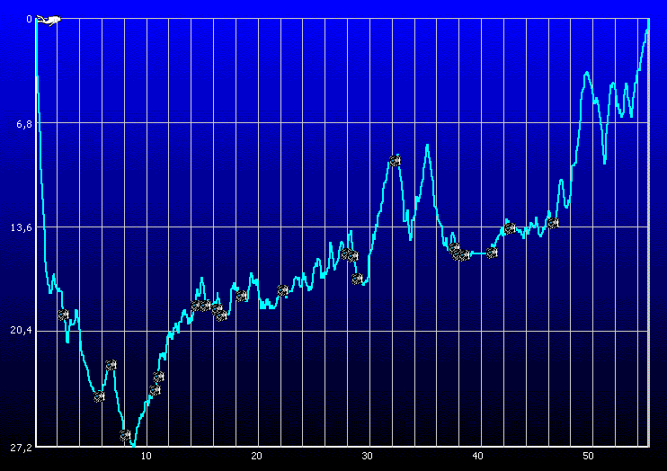Open lower camera marker of pair near minute 11

pyautogui.click(x=155, y=390)
